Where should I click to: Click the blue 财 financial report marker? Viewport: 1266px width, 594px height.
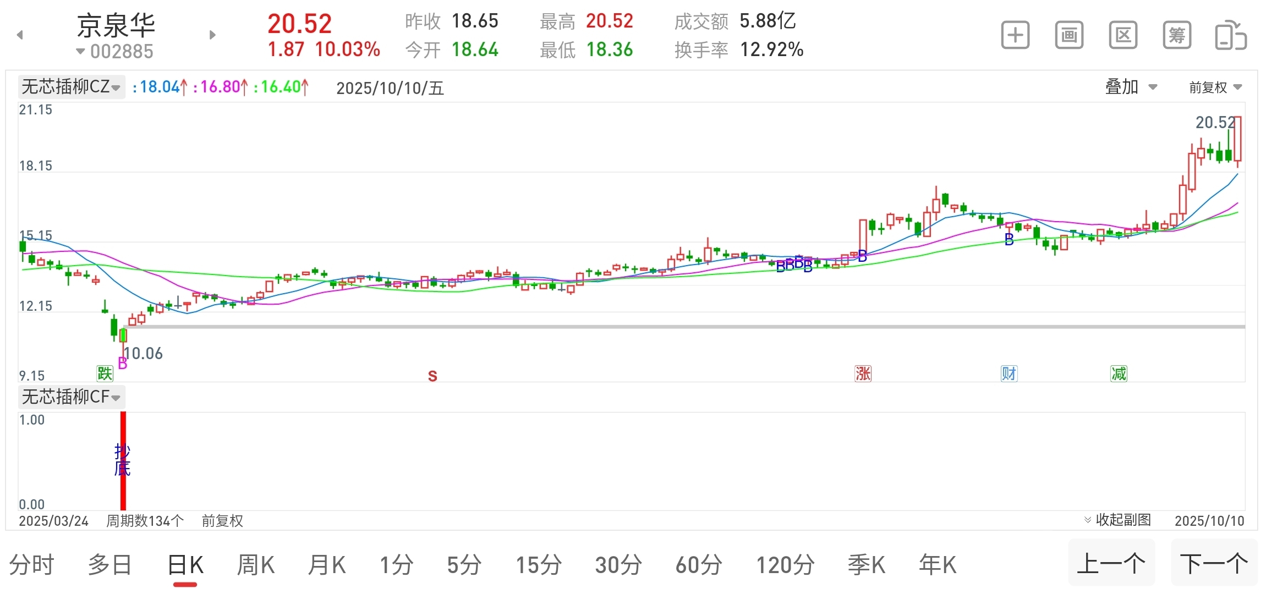point(1009,374)
